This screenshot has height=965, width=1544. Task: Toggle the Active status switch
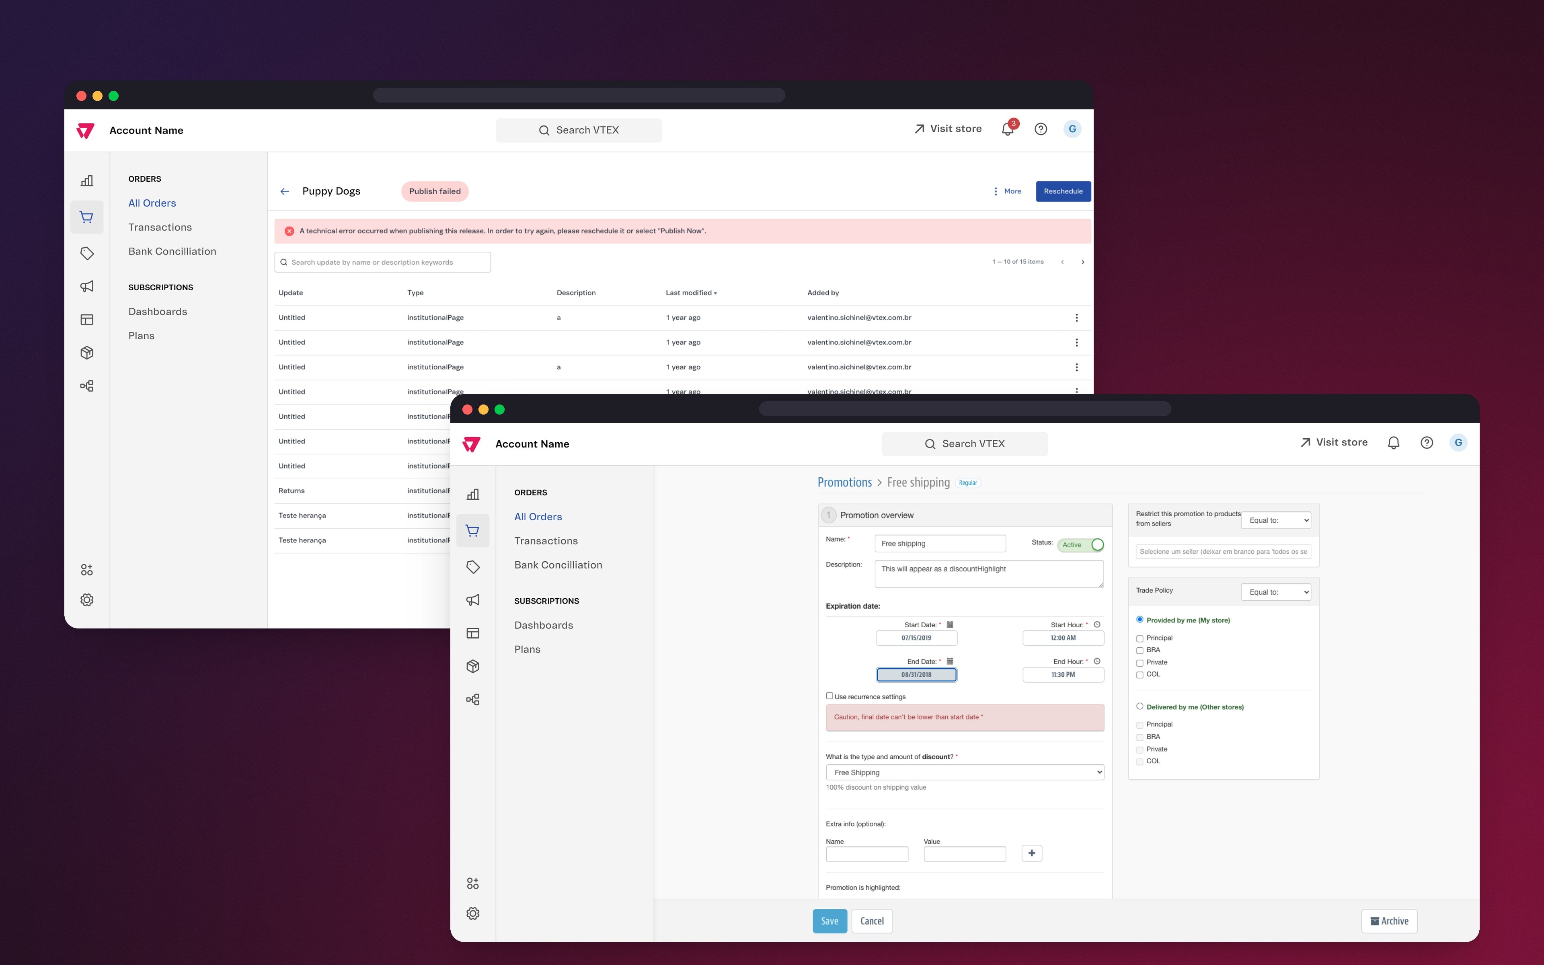(1081, 545)
